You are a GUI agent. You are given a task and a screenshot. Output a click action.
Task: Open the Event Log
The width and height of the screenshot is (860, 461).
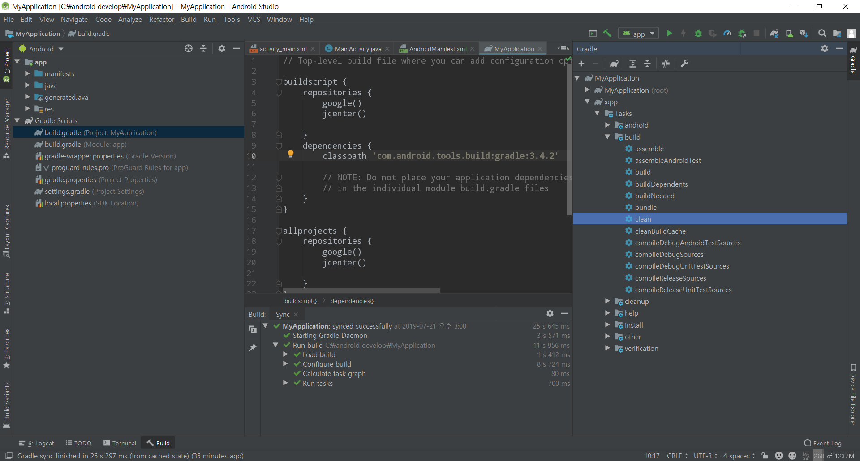823,443
